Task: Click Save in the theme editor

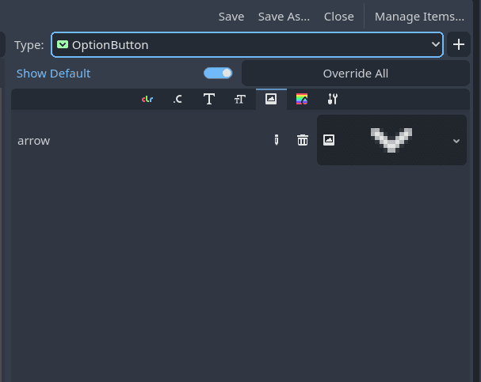Action: coord(231,17)
